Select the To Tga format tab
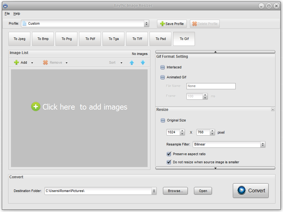Screen dimensions: 283x212 point(113,39)
